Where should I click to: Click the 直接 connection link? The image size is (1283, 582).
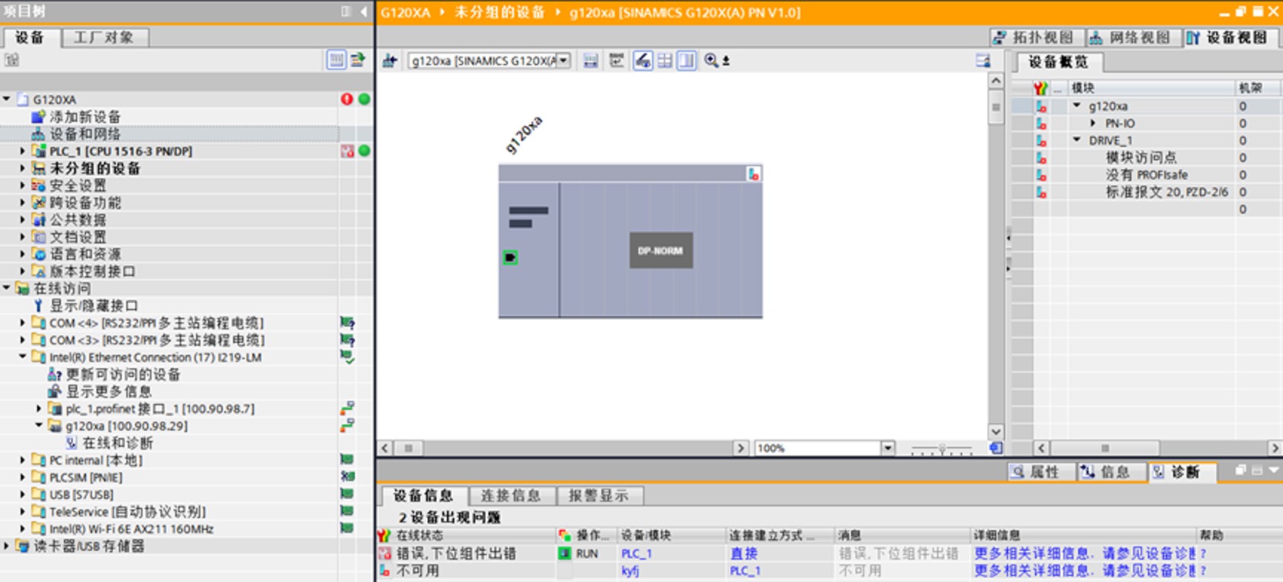[x=743, y=554]
